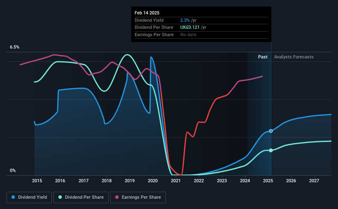Image resolution: width=338 pixels, height=209 pixels.
Task: Click the 6.5% y-axis label
Action: coord(14,47)
